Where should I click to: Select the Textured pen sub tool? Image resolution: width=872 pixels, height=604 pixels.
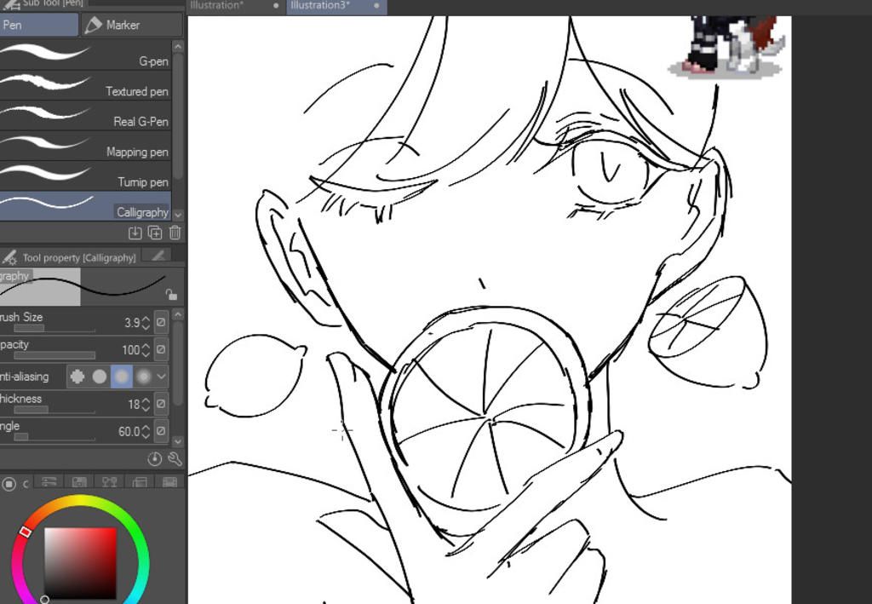(85, 85)
